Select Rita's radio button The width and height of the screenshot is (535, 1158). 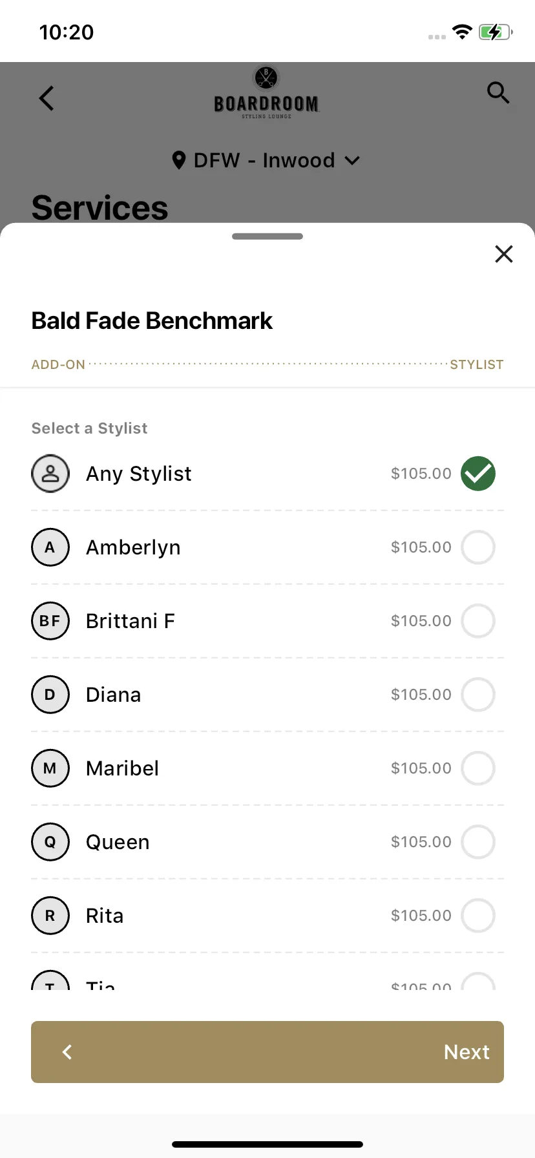[478, 916]
